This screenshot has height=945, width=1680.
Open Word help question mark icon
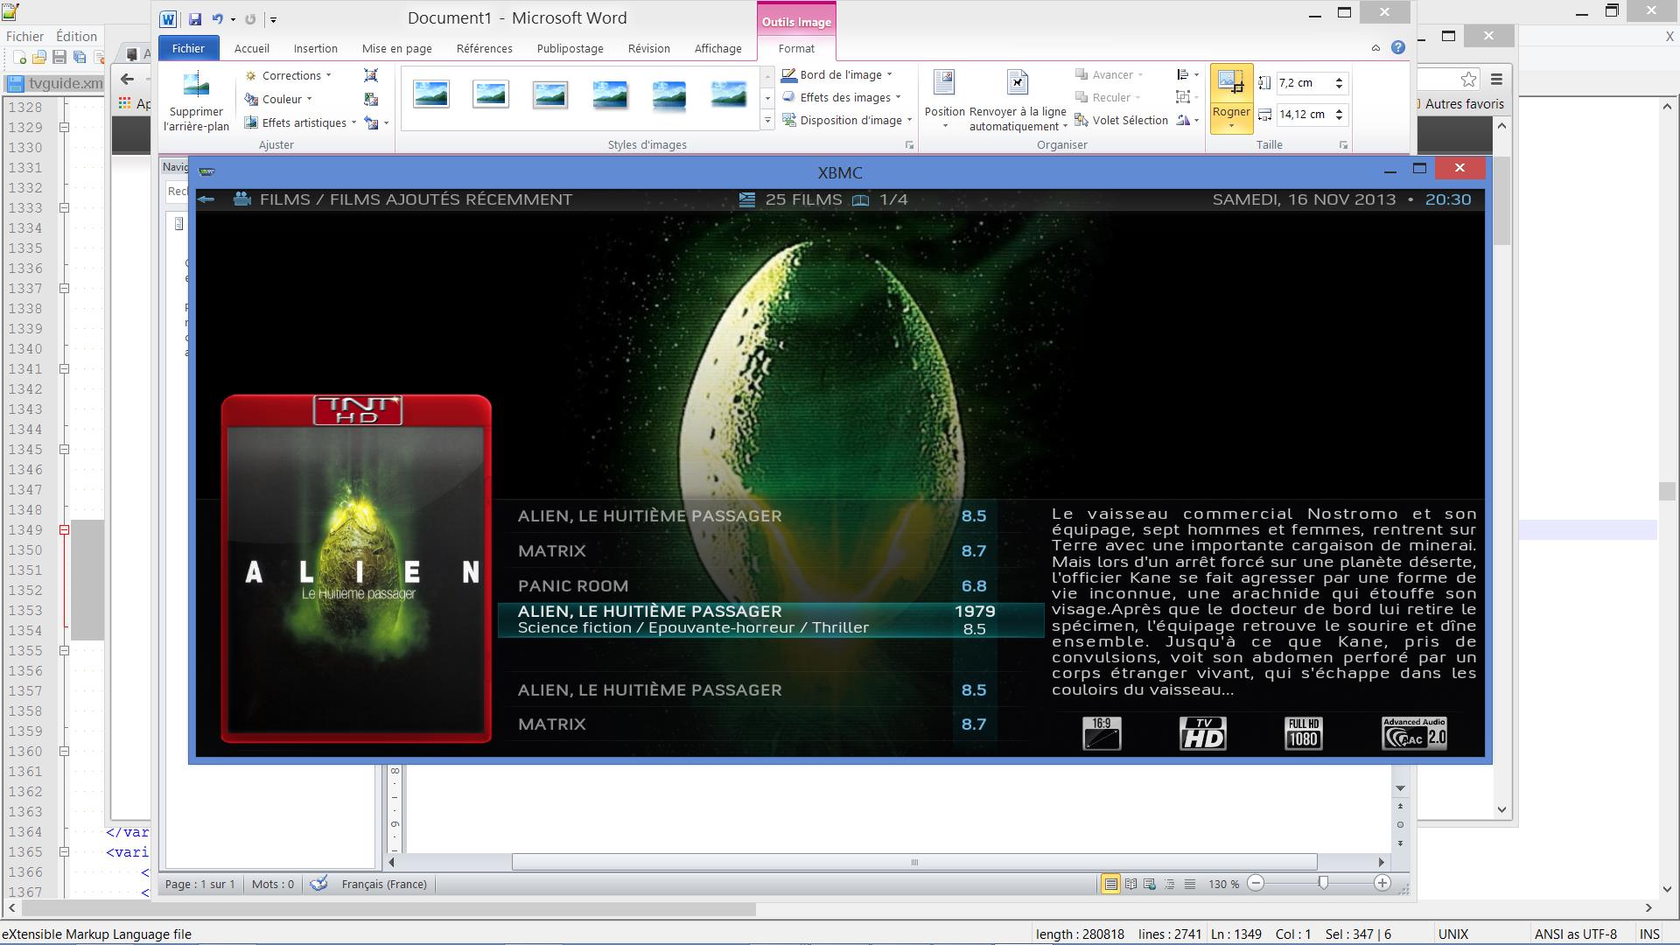pos(1397,48)
